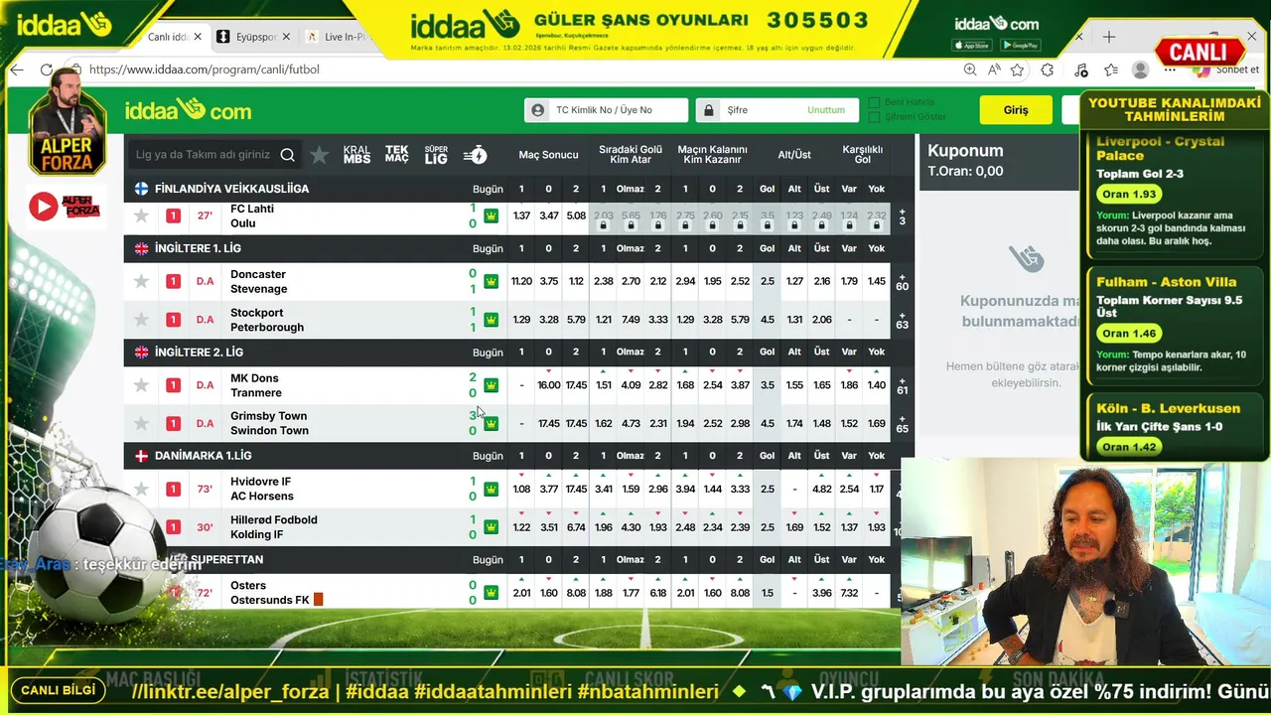Click the yellow Giriş login button
The image size is (1271, 715).
(x=1016, y=110)
